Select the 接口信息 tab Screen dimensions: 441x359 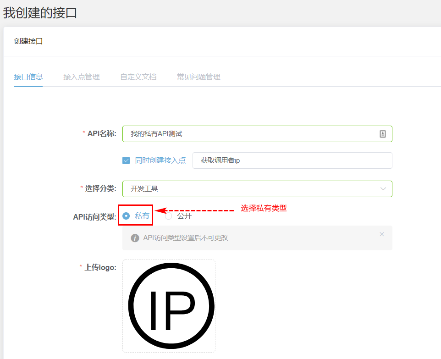(x=28, y=77)
